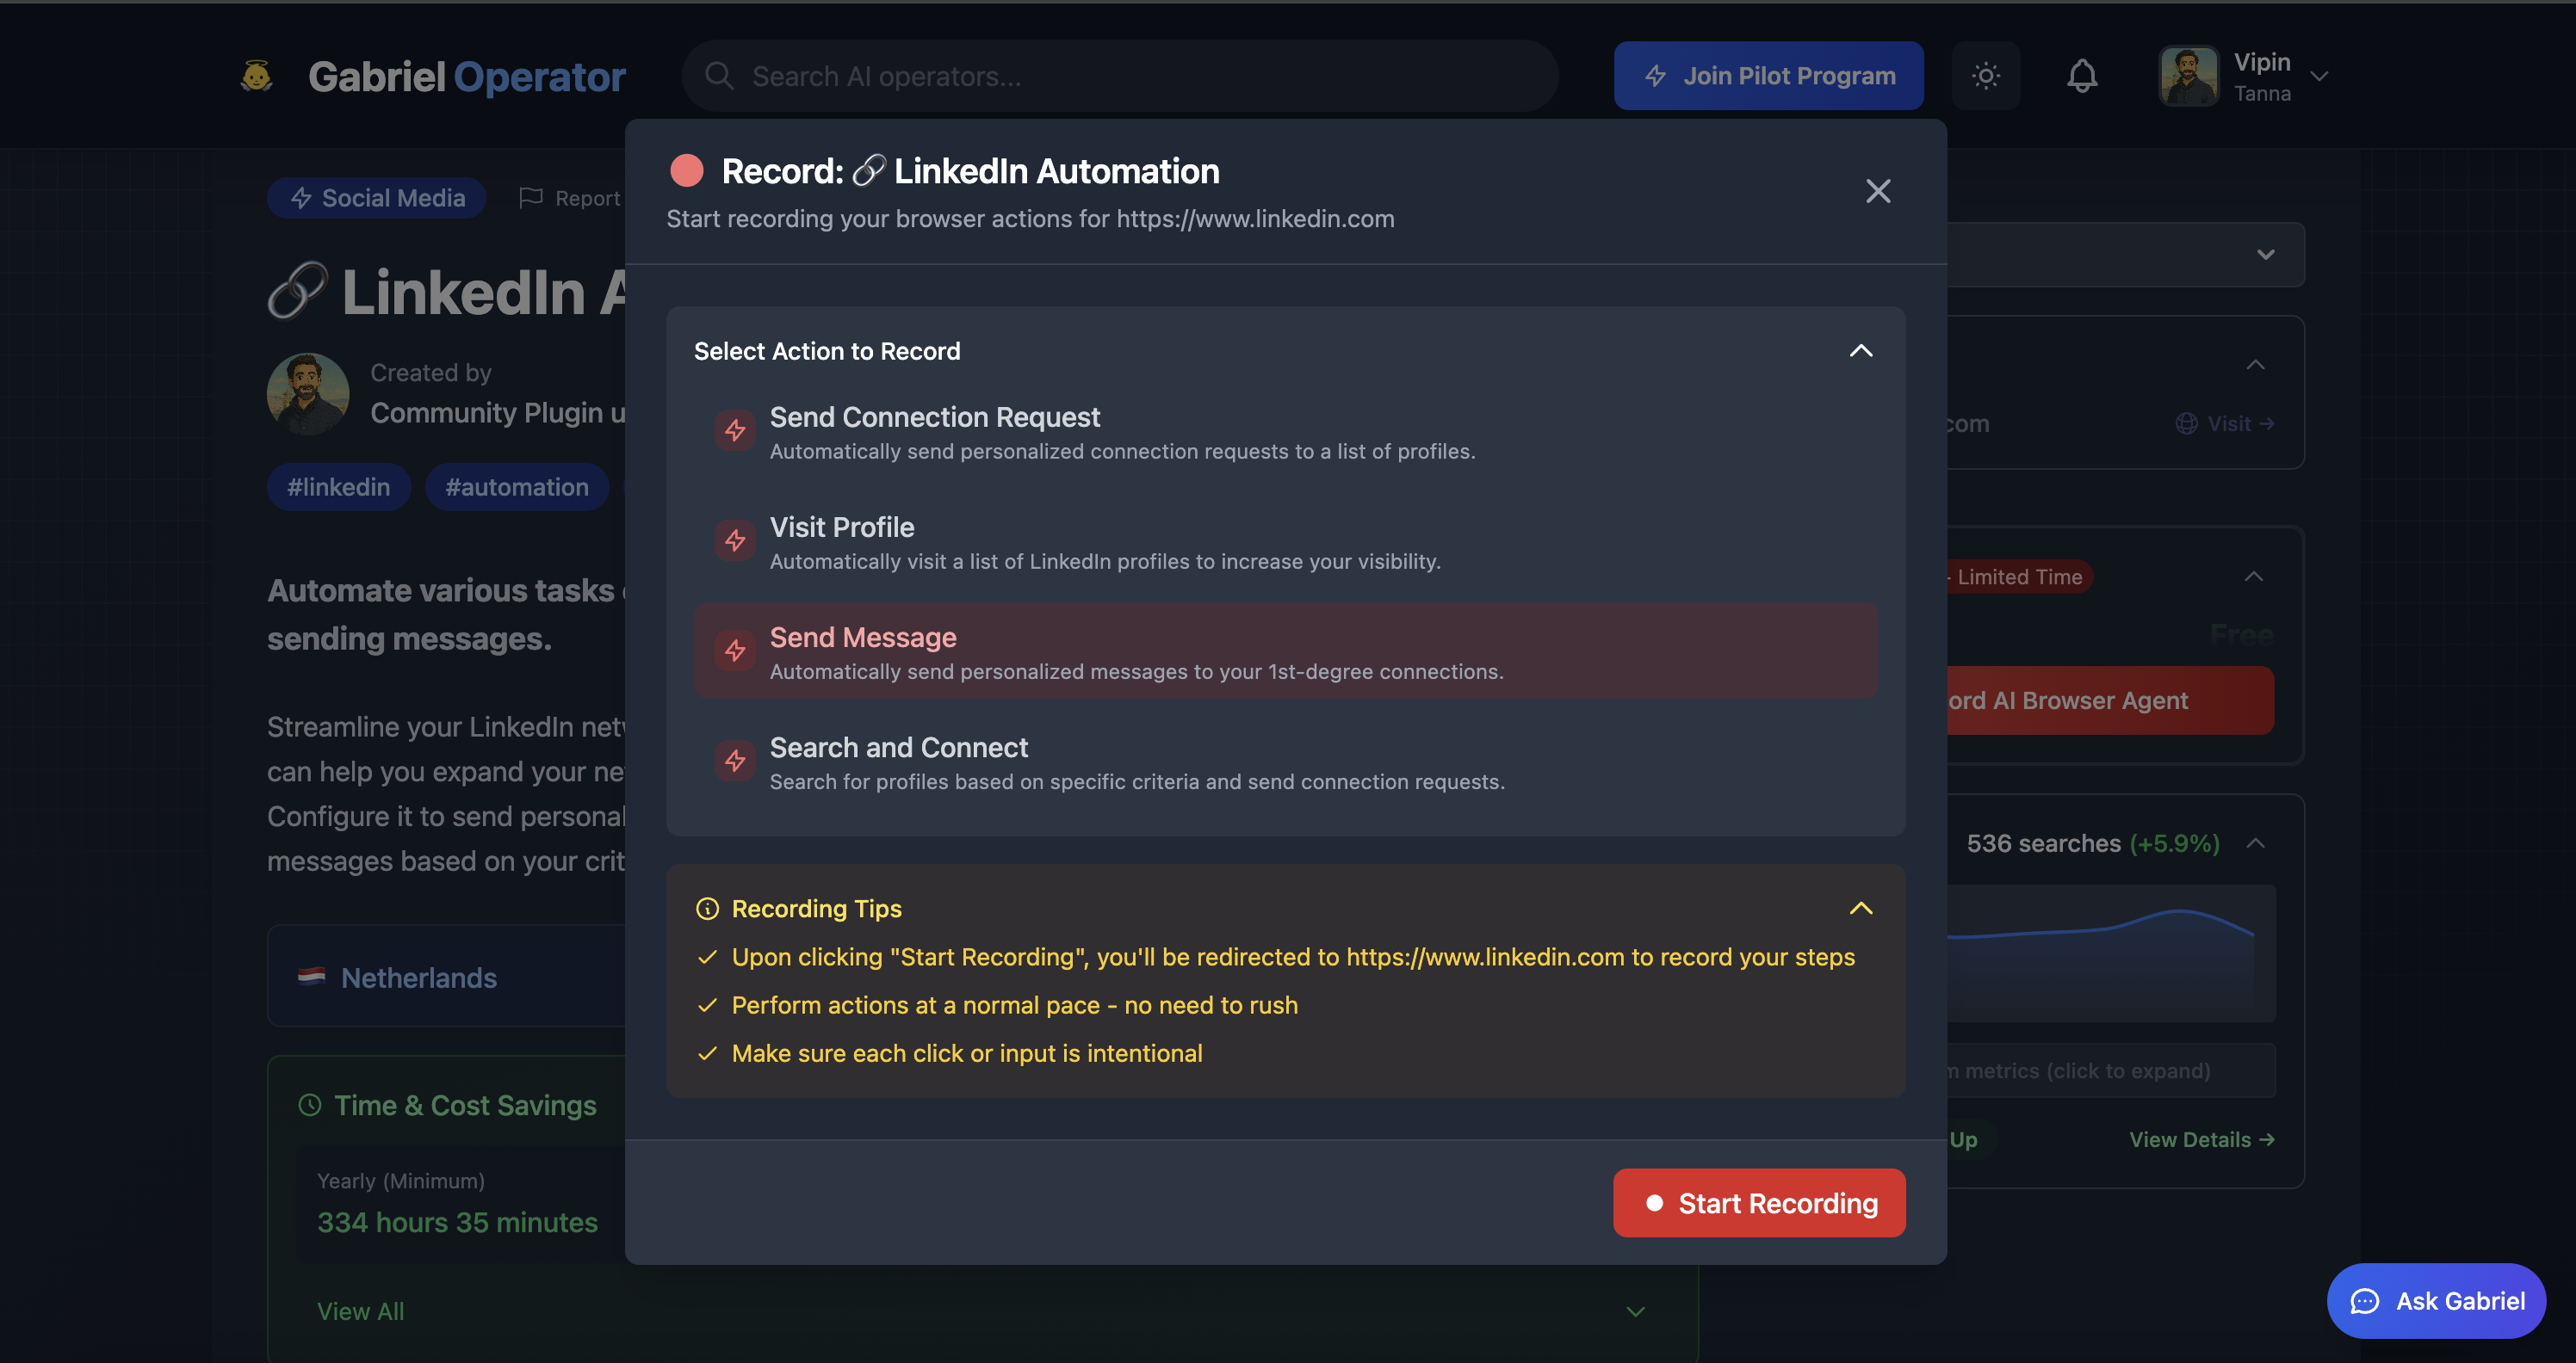Toggle light/dark theme sun icon

coord(1985,76)
